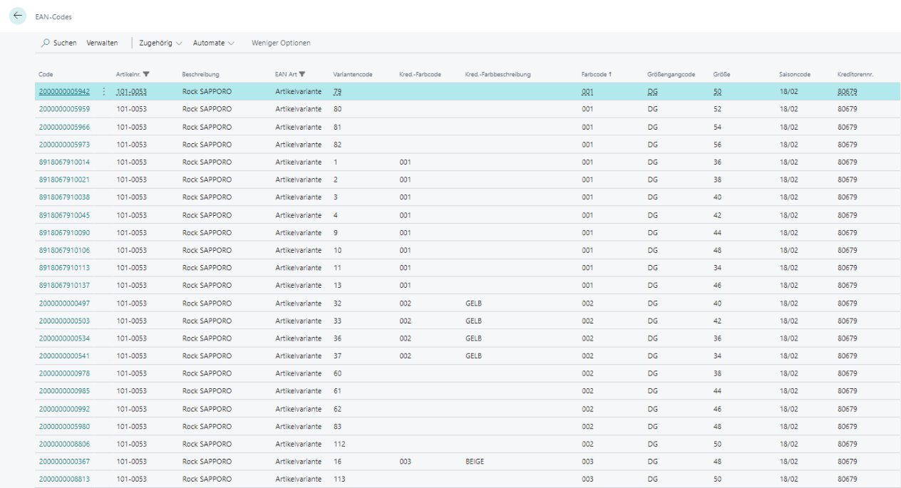Click the Größe column header
Viewport: 901px width, 488px height.
[721, 74]
